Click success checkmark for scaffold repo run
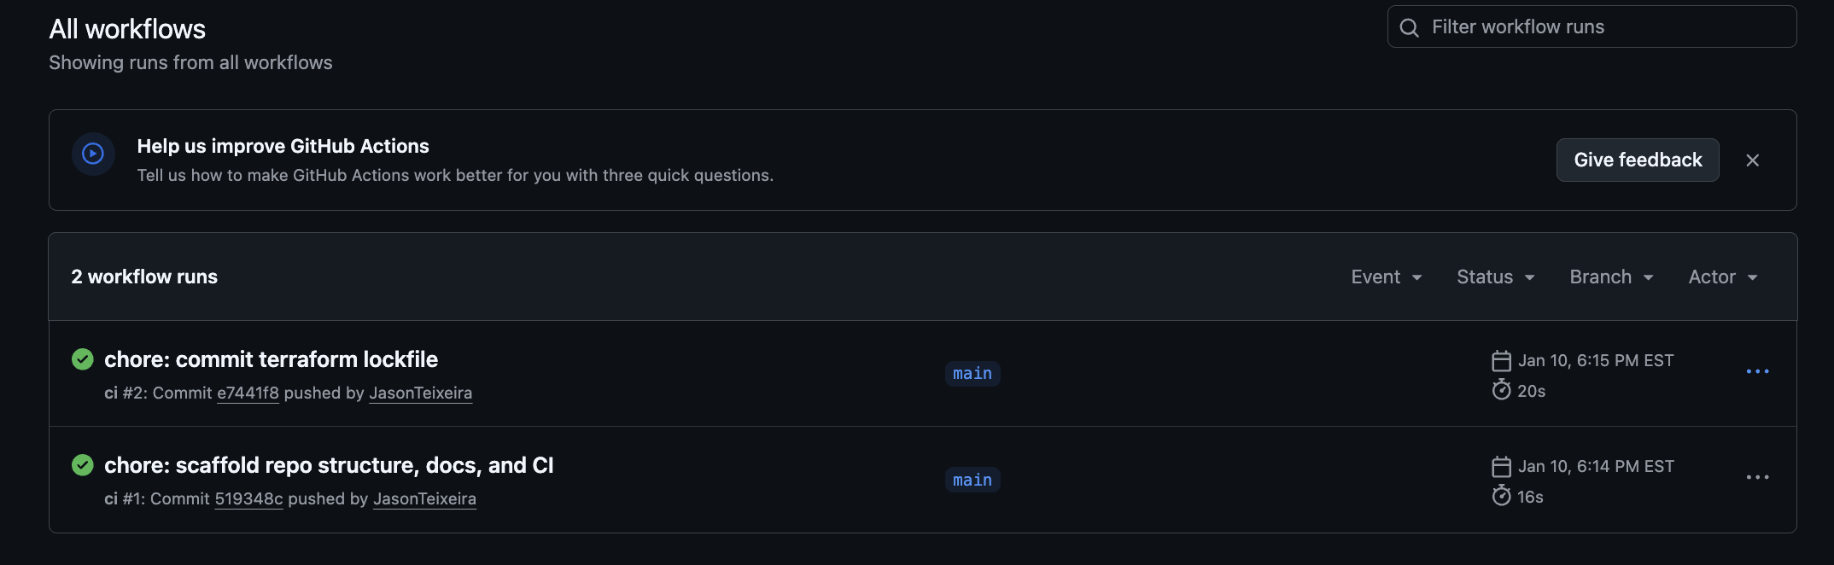The height and width of the screenshot is (565, 1834). coord(83,465)
